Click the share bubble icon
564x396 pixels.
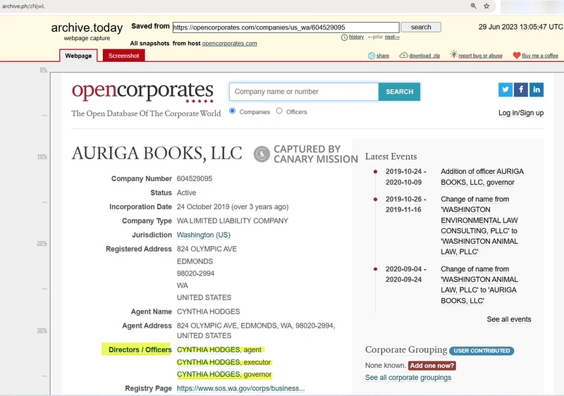(372, 56)
